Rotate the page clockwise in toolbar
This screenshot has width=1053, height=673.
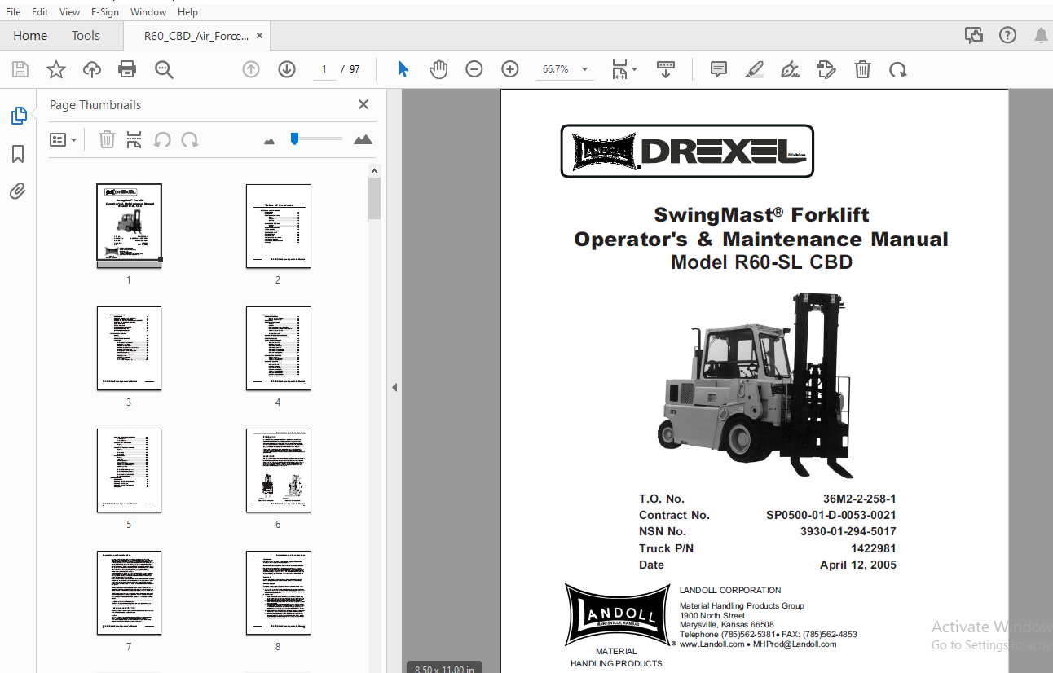tap(898, 69)
